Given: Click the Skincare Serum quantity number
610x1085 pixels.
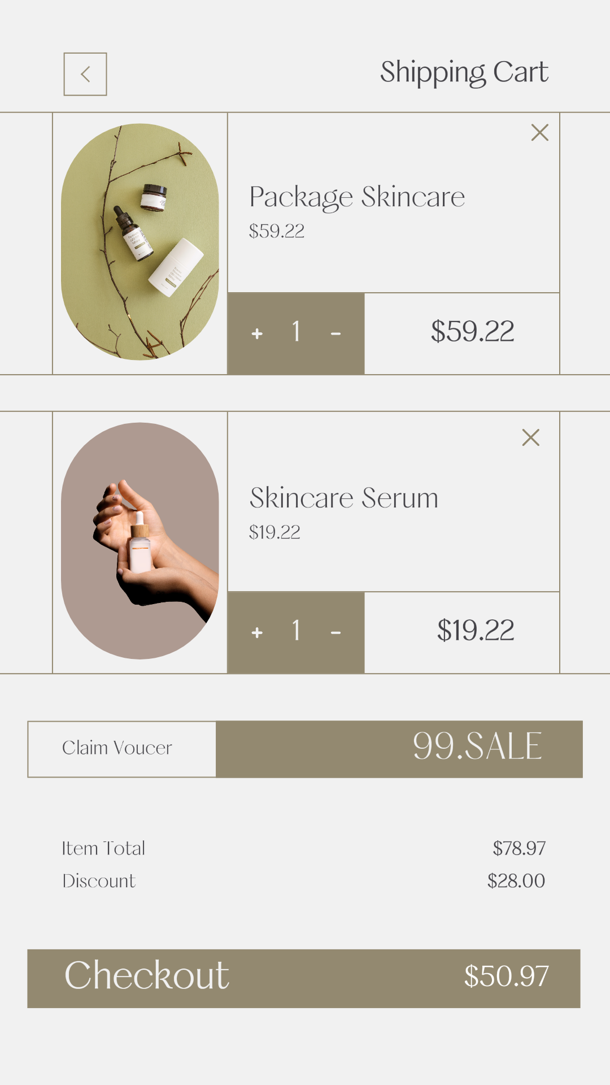Looking at the screenshot, I should tap(296, 631).
